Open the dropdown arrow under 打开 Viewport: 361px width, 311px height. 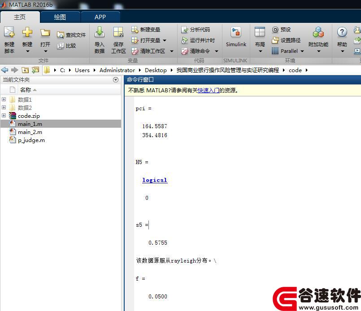(x=45, y=51)
